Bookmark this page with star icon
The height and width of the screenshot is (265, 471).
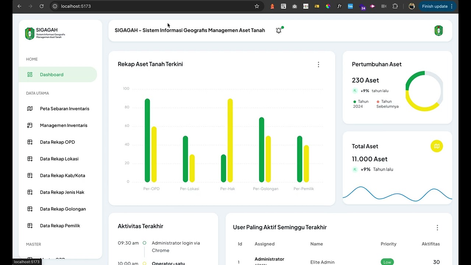click(x=257, y=6)
